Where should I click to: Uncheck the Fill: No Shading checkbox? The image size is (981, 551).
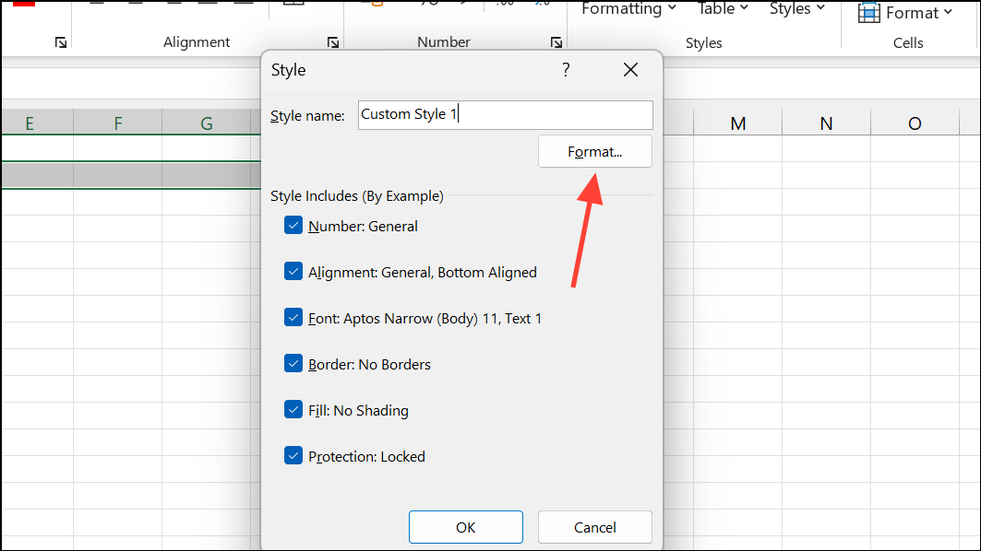click(293, 410)
